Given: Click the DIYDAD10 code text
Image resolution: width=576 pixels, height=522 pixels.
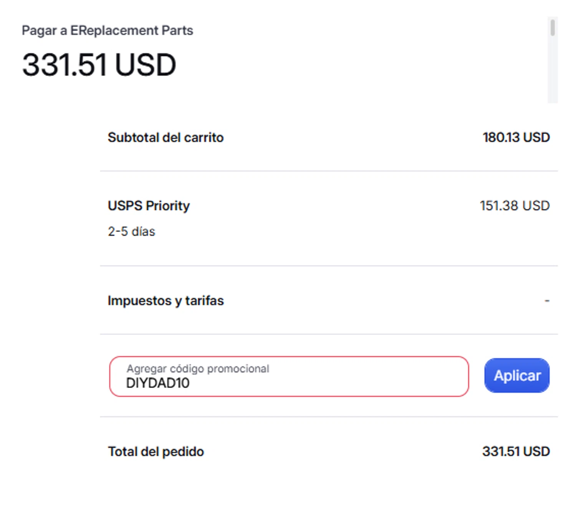Looking at the screenshot, I should (x=158, y=383).
